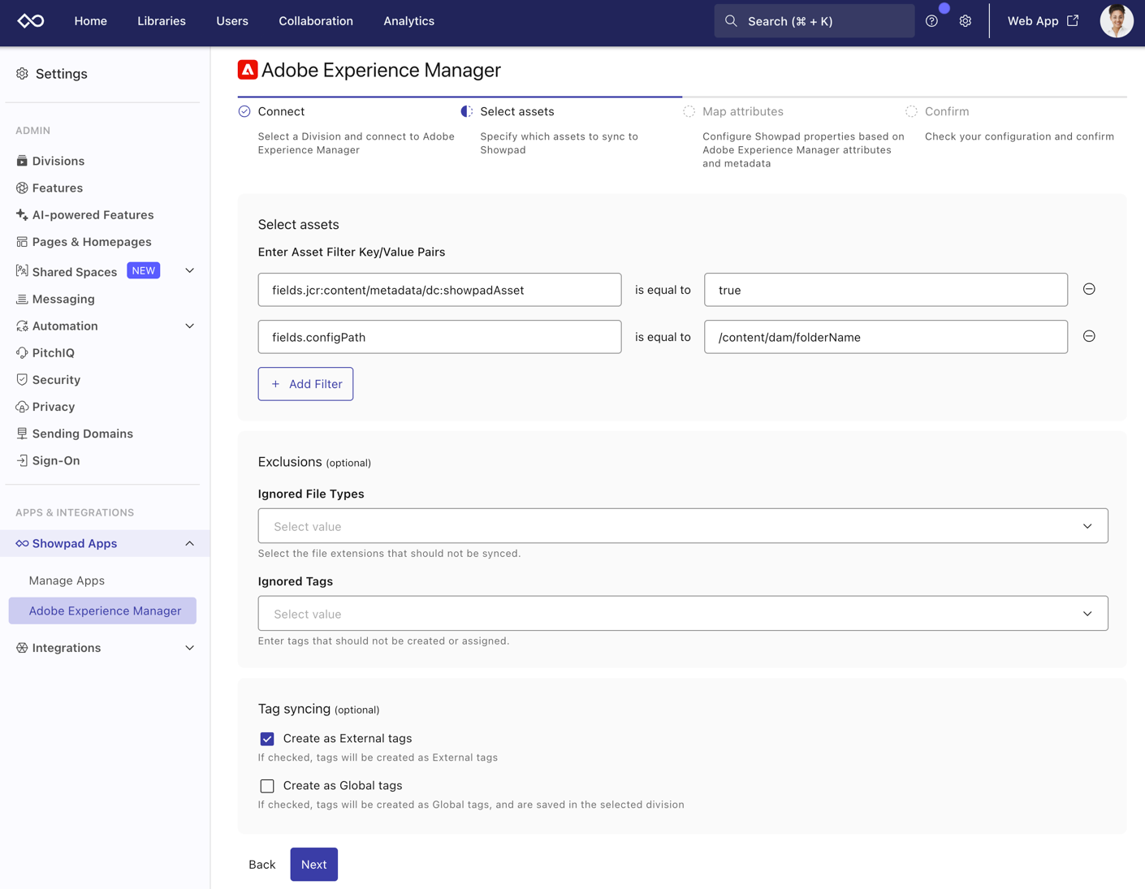Remove the showpadAsset filter row
Screen dimensions: 1145x889
coord(1089,289)
